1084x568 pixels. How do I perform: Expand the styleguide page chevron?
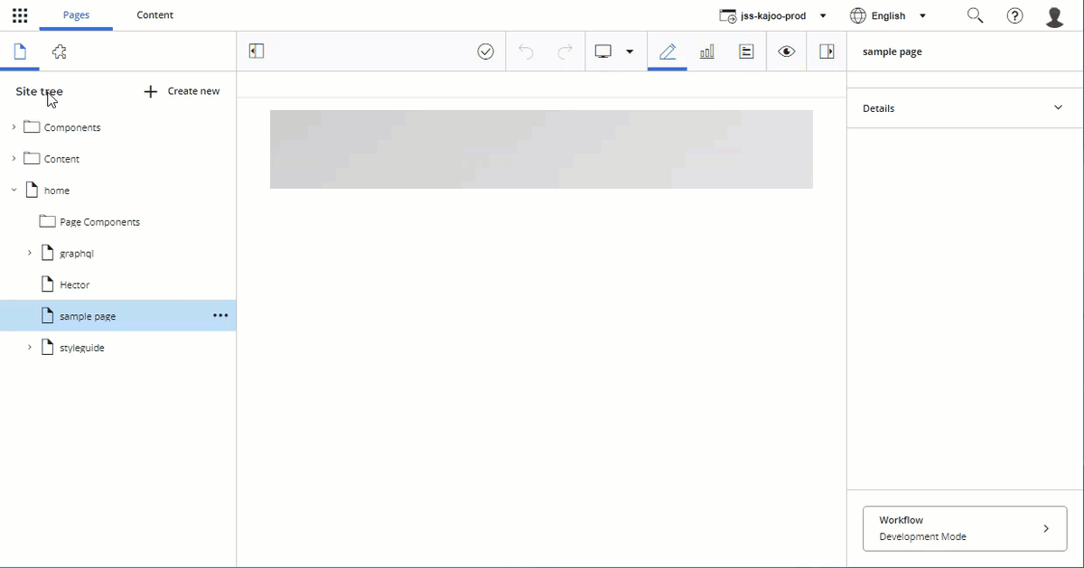(x=29, y=348)
